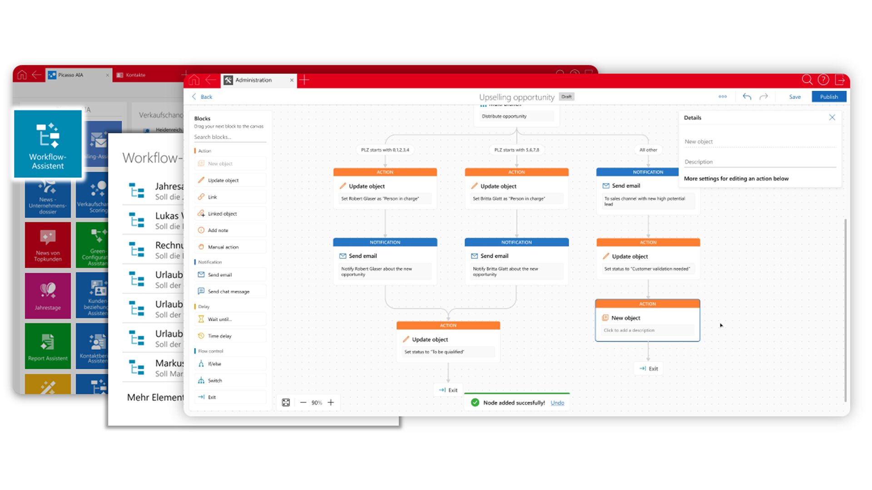Open the three-dots more options menu
Image resolution: width=872 pixels, height=490 pixels.
coord(723,97)
